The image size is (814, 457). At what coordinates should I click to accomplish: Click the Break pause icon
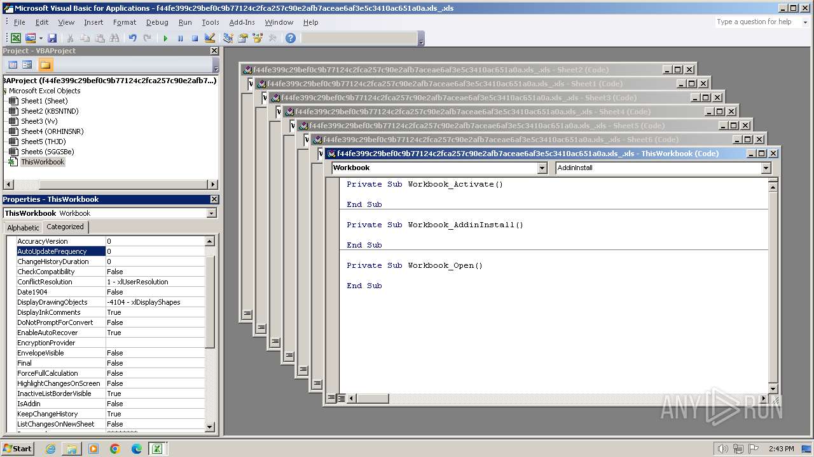180,38
